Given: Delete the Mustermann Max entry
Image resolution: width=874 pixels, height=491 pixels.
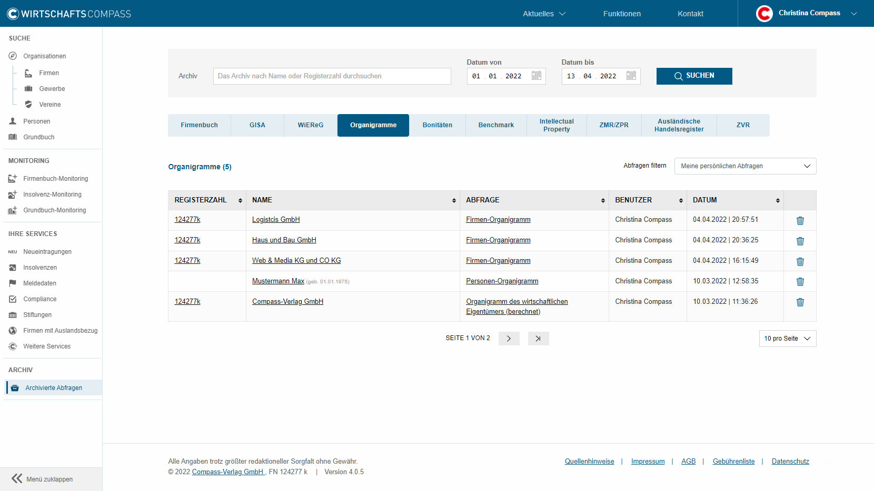Looking at the screenshot, I should point(800,281).
